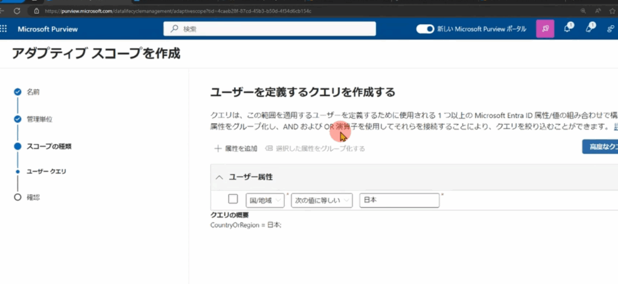This screenshot has width=618, height=284.
Task: Go to the 管理単位 wizard step
Action: point(39,119)
